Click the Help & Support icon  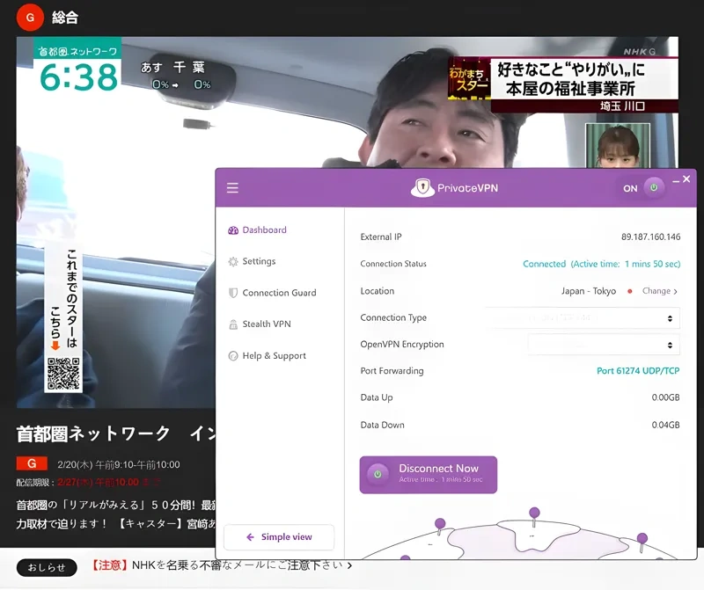pos(233,356)
